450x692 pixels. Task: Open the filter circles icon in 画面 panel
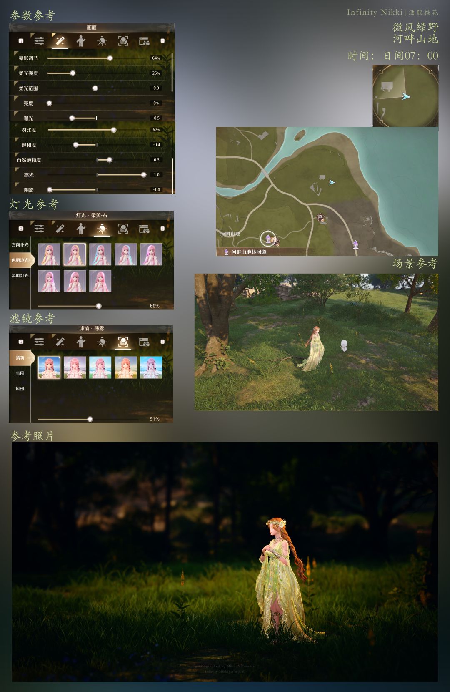click(x=123, y=41)
